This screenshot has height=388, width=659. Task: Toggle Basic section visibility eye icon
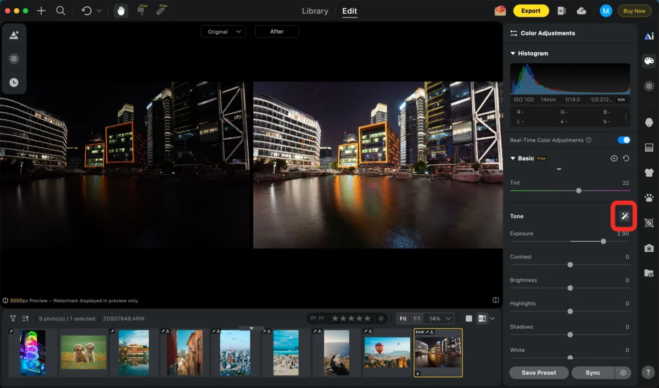[614, 158]
